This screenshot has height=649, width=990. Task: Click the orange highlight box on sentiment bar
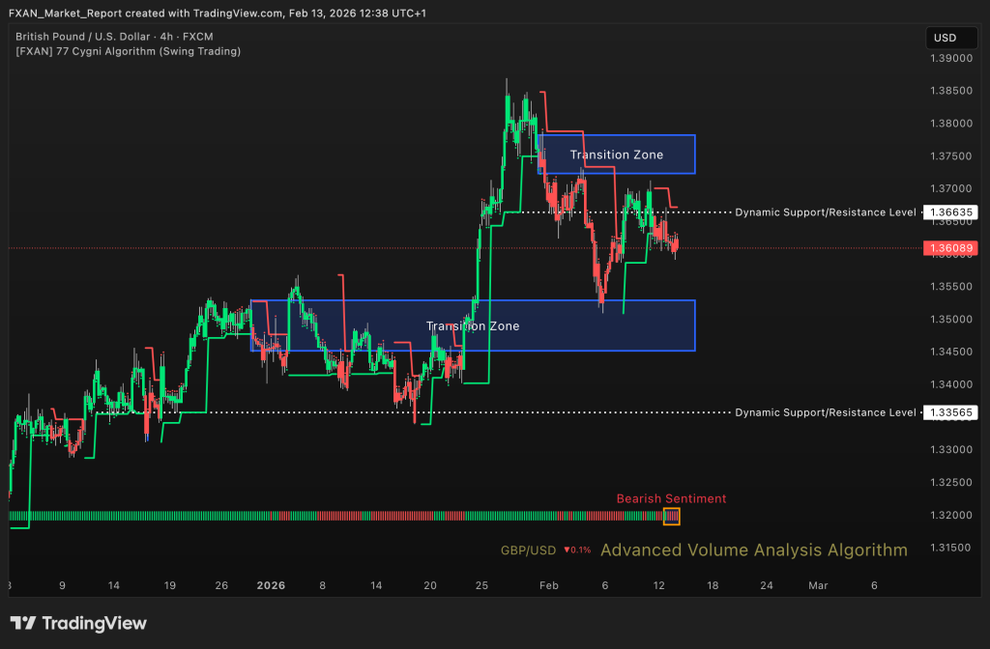tap(671, 517)
